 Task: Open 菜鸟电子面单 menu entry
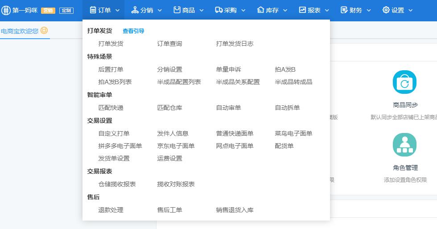point(293,133)
